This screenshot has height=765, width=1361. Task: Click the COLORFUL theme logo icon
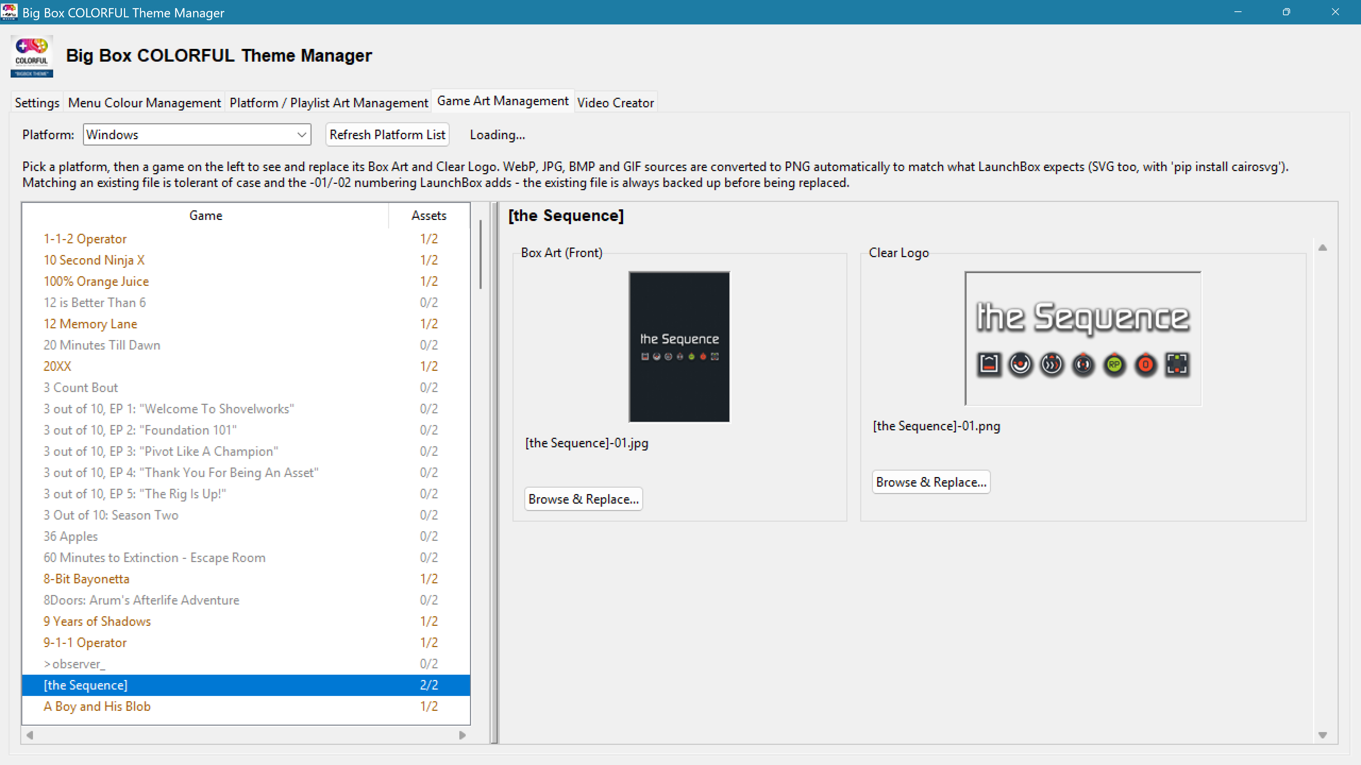pos(32,56)
